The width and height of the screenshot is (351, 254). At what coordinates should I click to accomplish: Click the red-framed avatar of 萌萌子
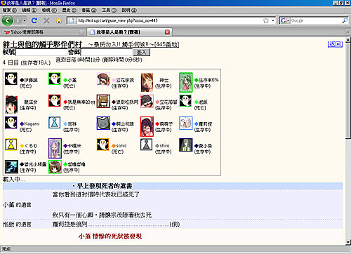pyautogui.click(x=147, y=126)
